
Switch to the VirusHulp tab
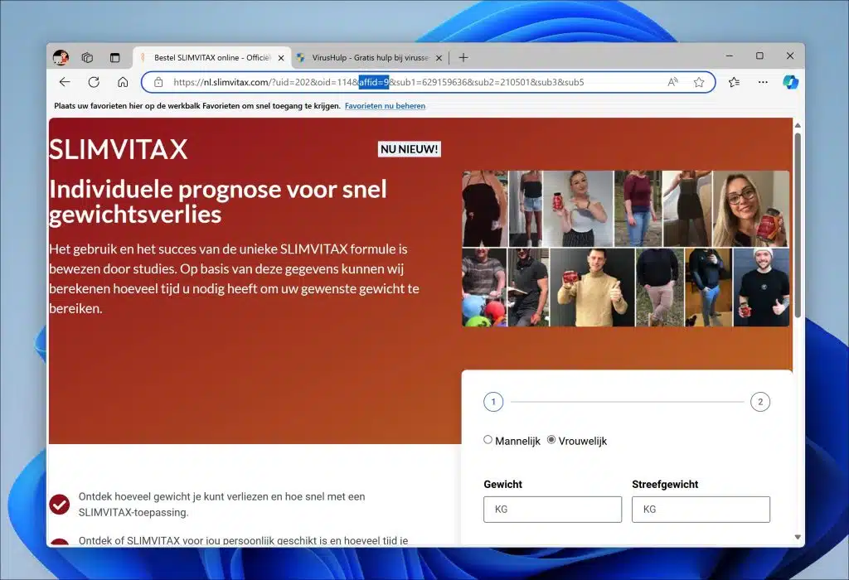click(371, 57)
